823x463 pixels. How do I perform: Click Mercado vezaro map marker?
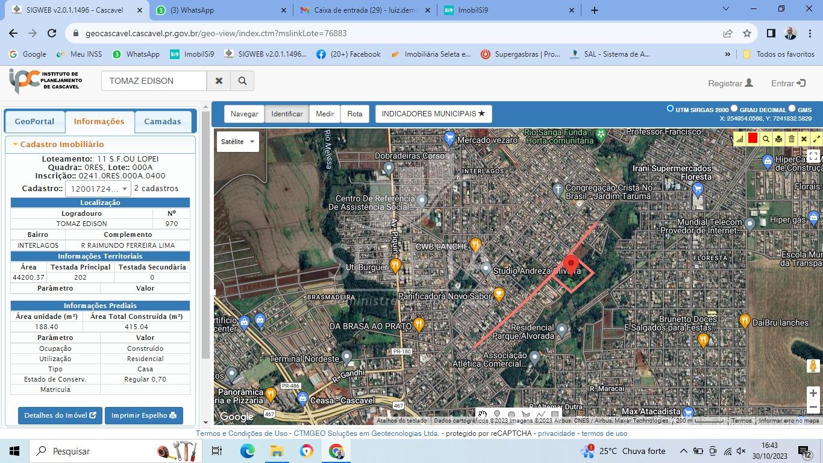pos(449,139)
